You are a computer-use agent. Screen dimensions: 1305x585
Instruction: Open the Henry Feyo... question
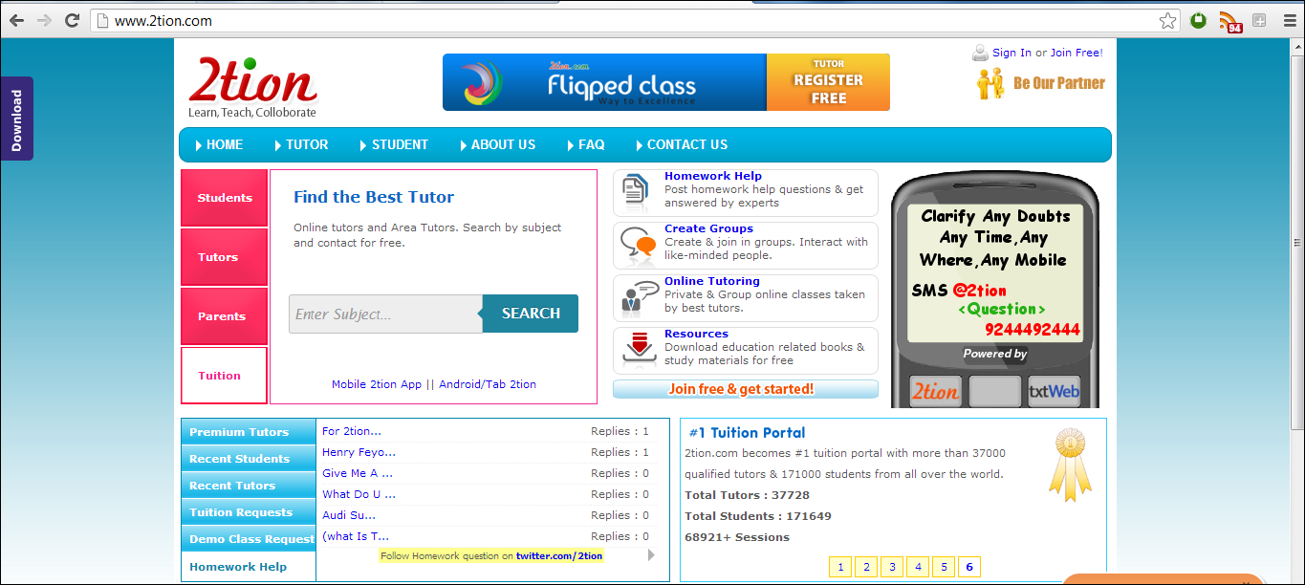click(x=359, y=452)
